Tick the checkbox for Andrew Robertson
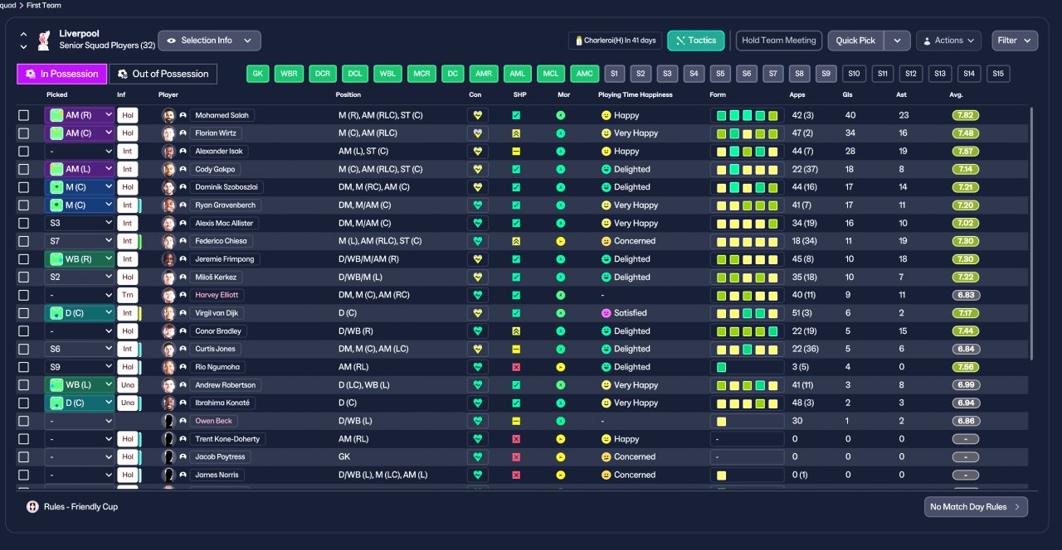The height and width of the screenshot is (550, 1062). [x=23, y=385]
